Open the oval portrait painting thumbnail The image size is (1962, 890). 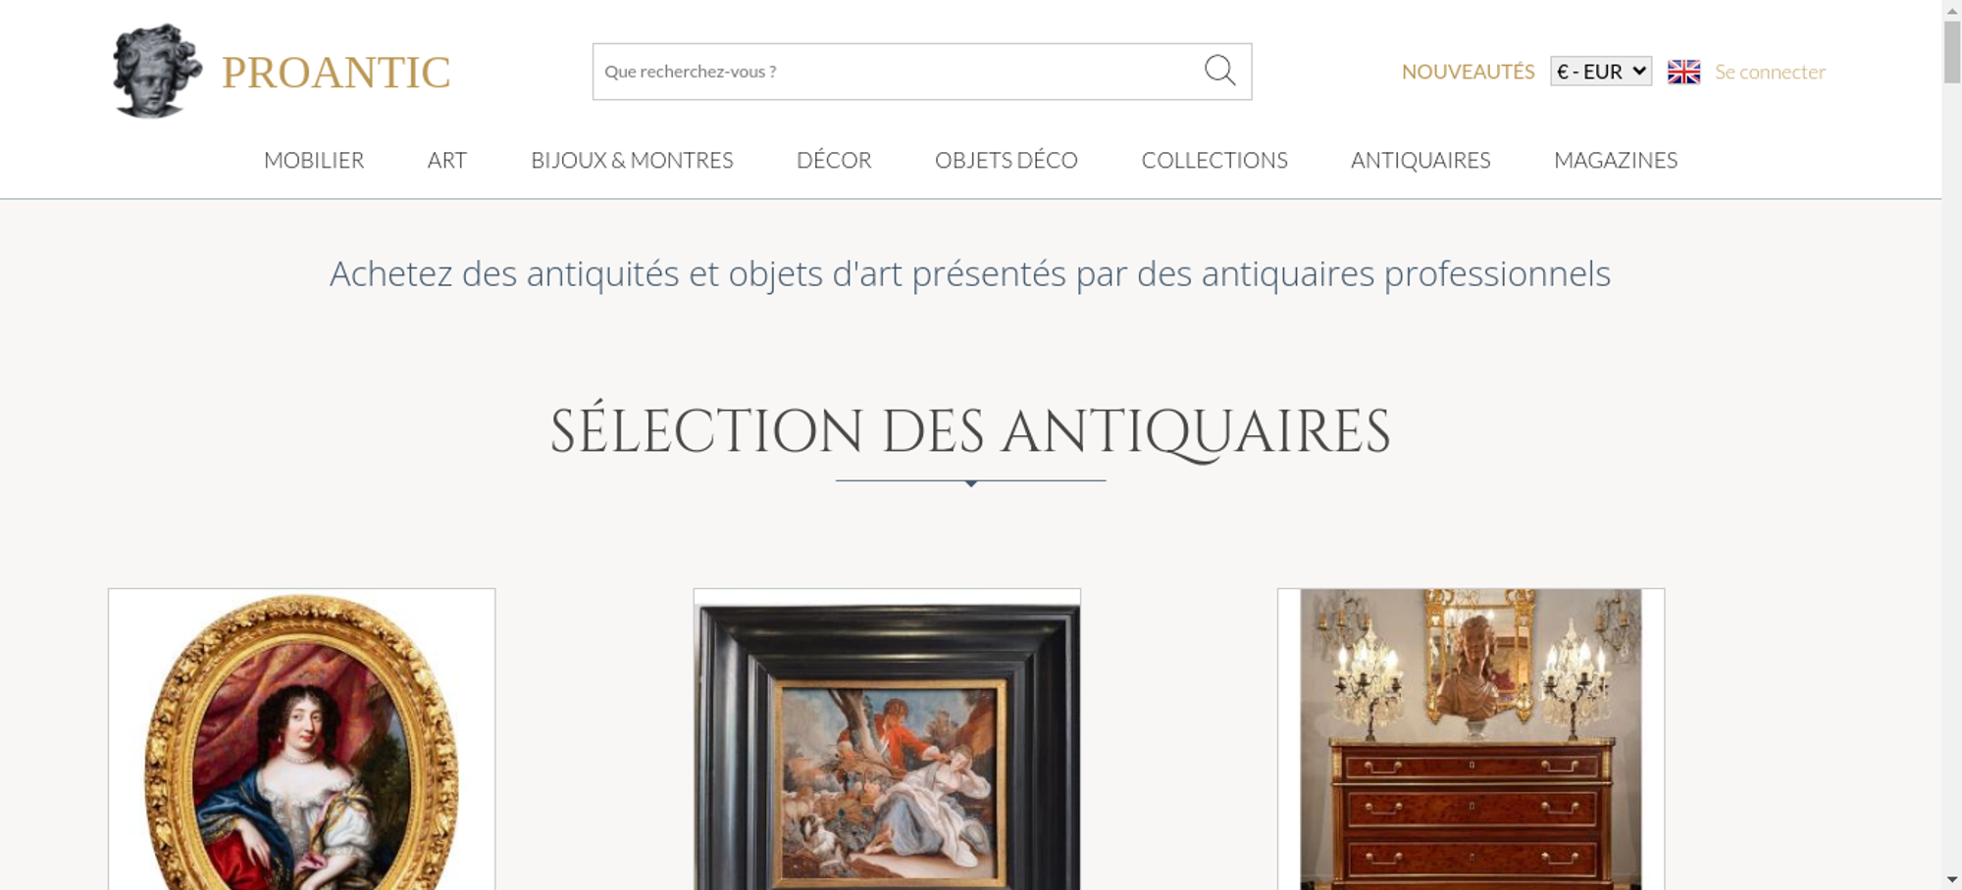click(x=302, y=739)
